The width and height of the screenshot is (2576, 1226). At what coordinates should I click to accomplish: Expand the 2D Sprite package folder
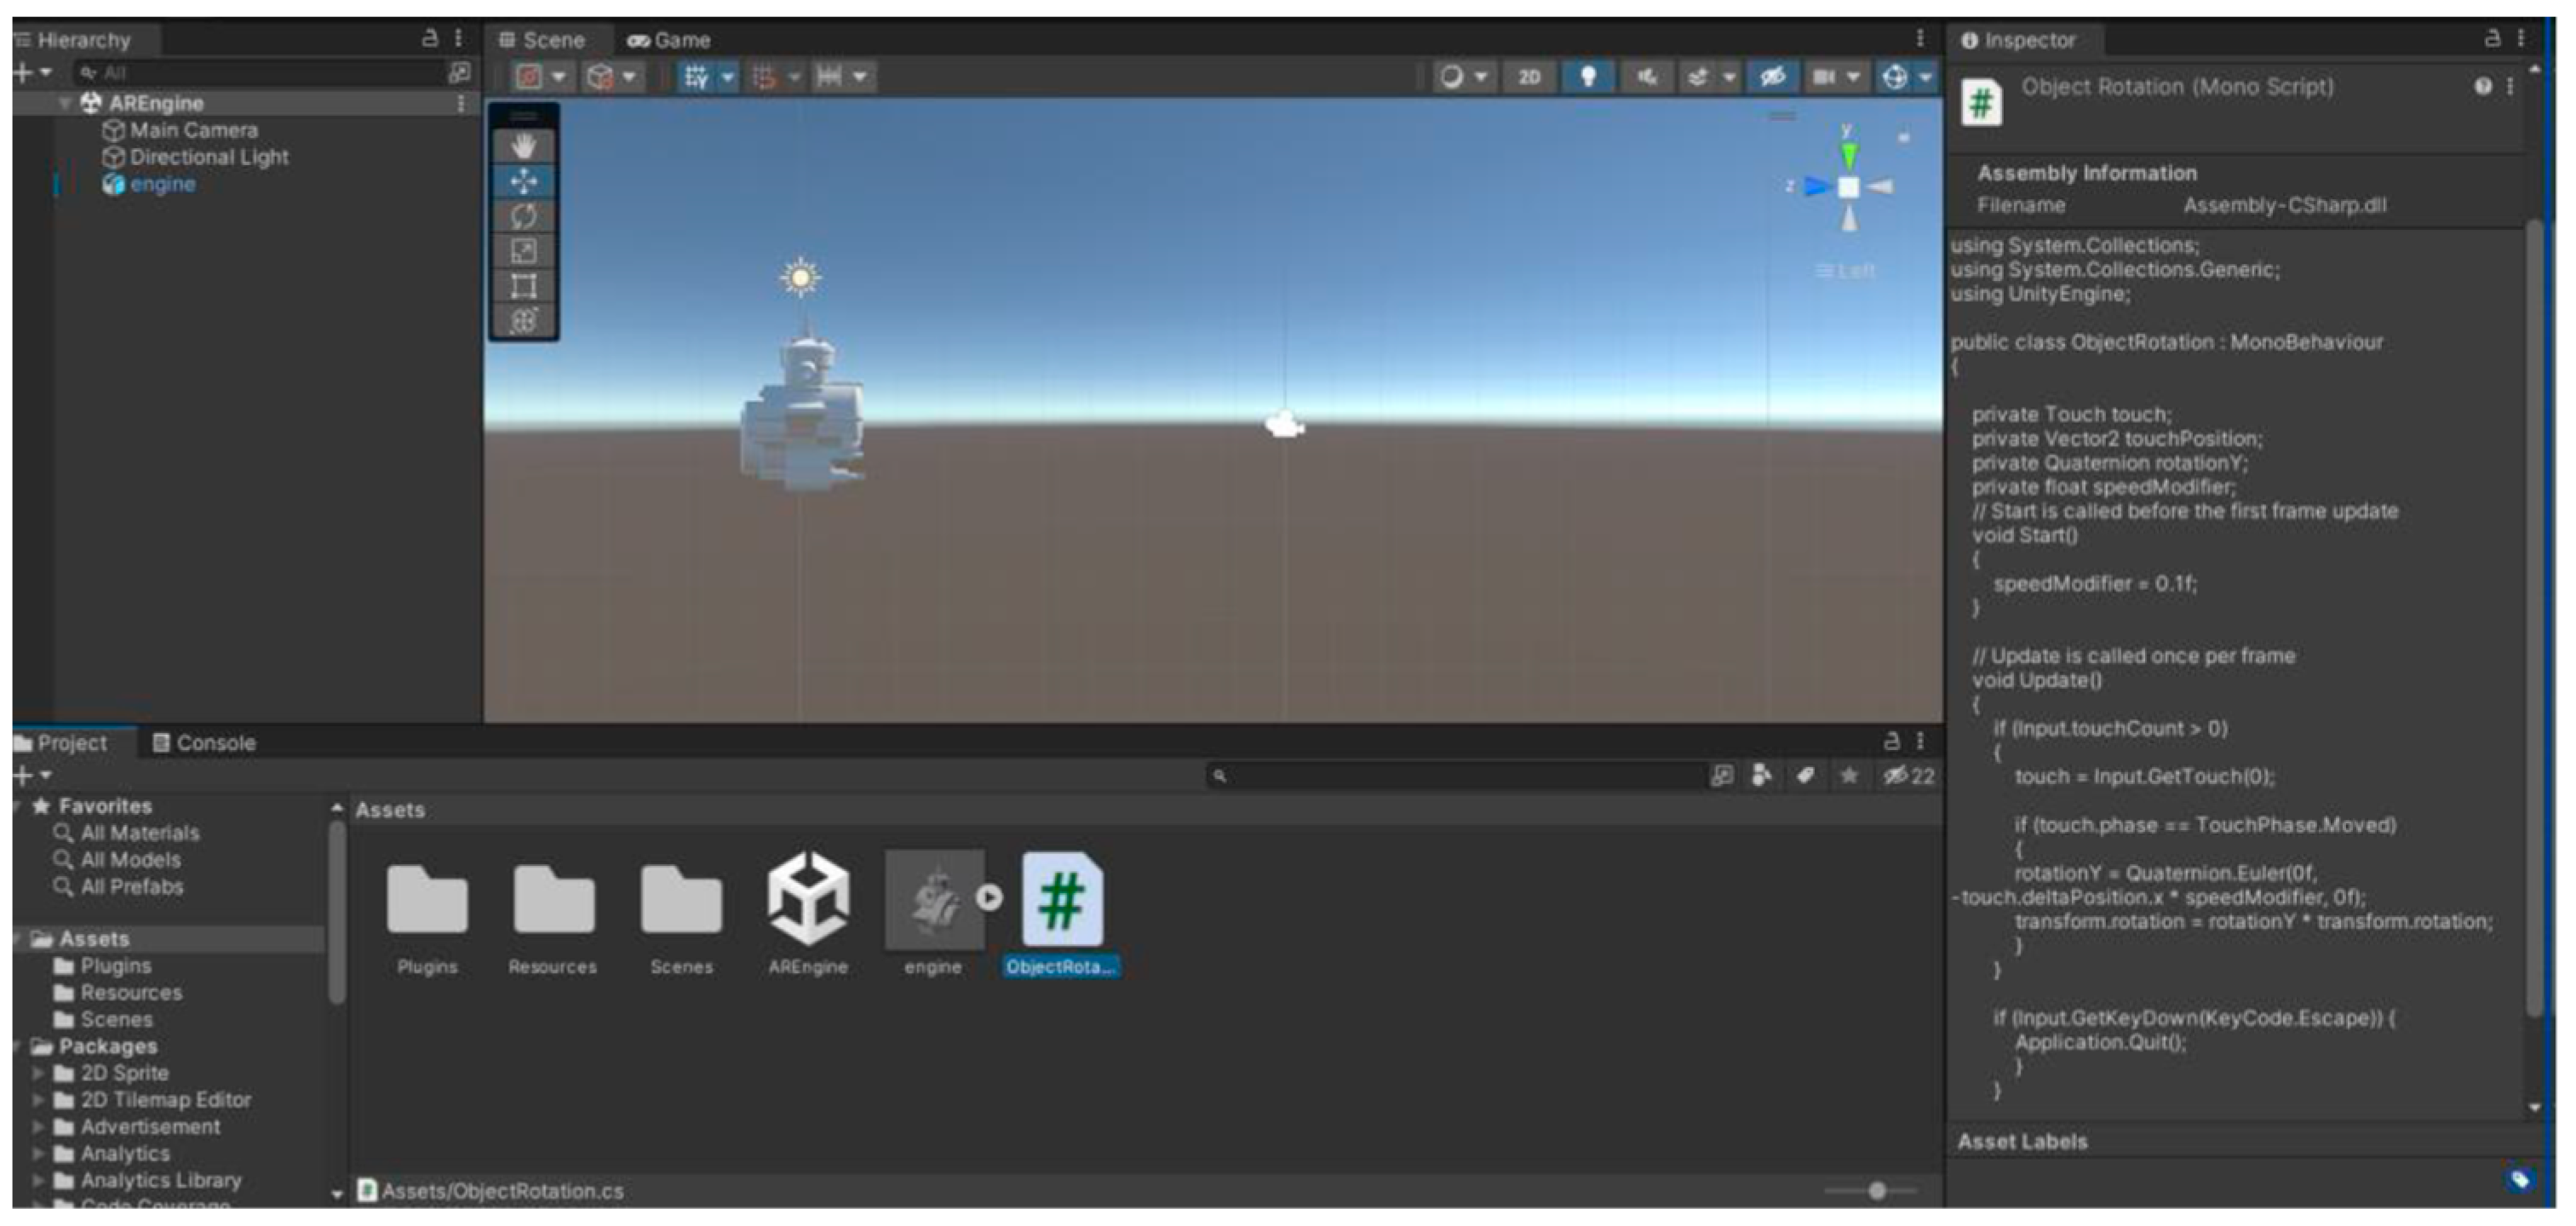tap(39, 1073)
